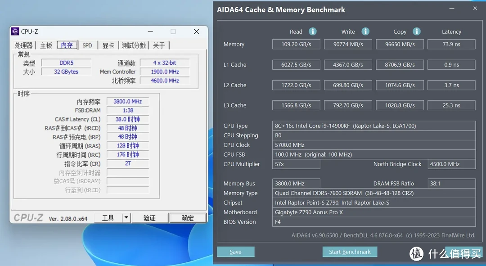Click the 32 GBytes size value in CPU-Z
This screenshot has height=266, width=486.
click(x=66, y=72)
